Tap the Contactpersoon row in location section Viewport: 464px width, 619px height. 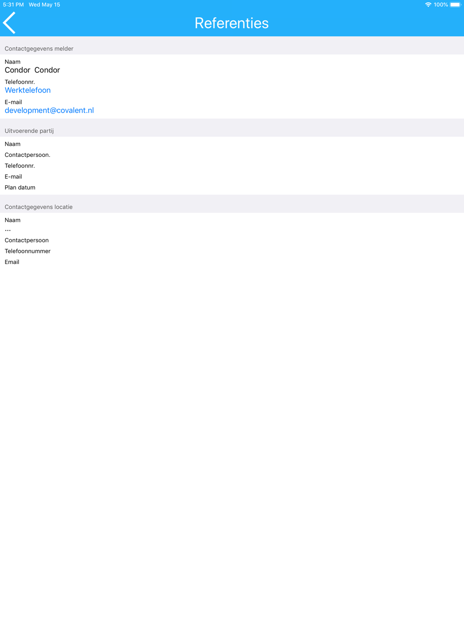pos(232,240)
